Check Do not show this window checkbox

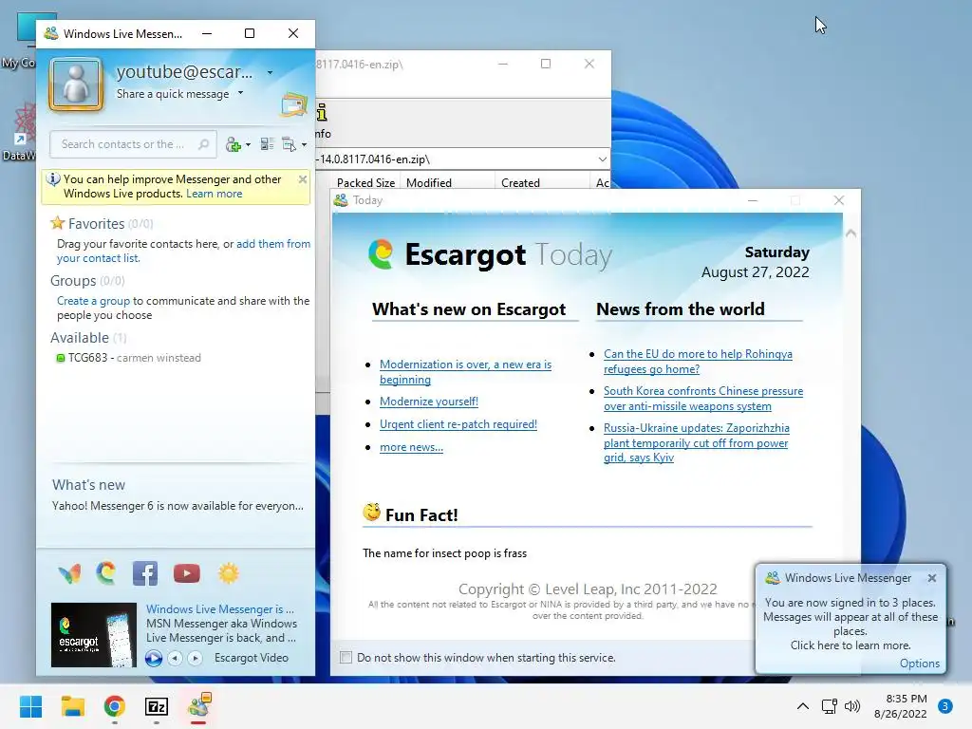tap(346, 657)
